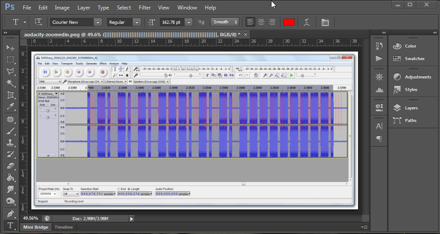Select the Smudge finger tool
Image resolution: width=440 pixels, height=234 pixels.
(10, 189)
